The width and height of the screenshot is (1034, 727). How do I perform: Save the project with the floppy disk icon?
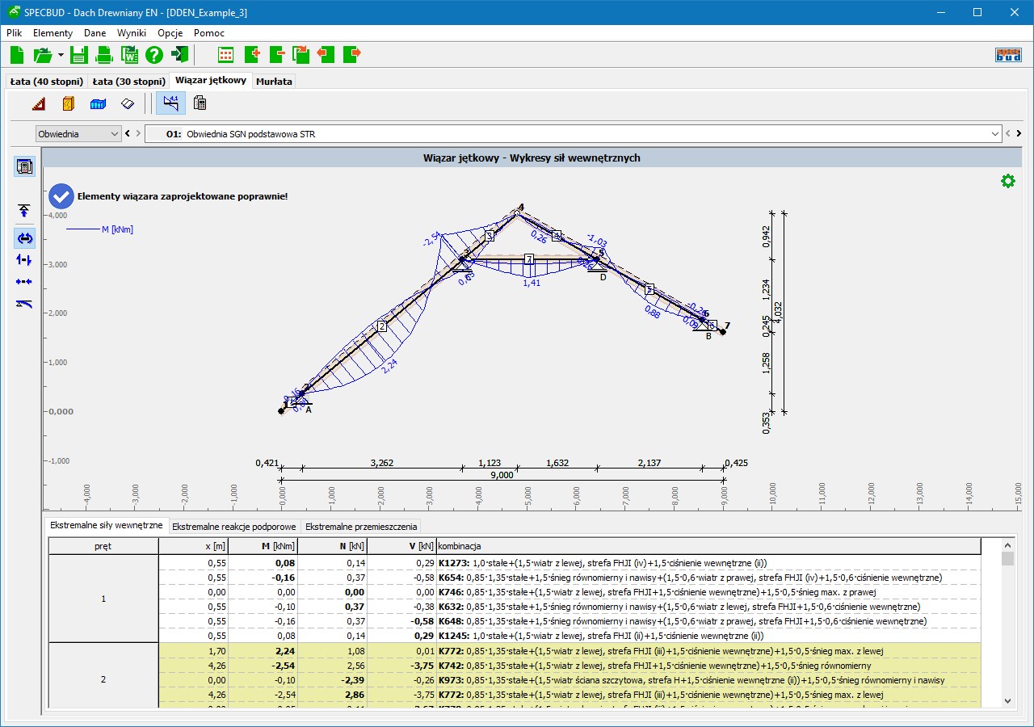(x=78, y=55)
